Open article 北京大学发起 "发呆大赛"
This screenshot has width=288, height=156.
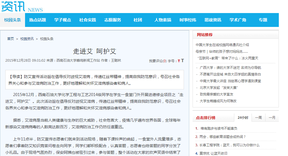(219, 88)
